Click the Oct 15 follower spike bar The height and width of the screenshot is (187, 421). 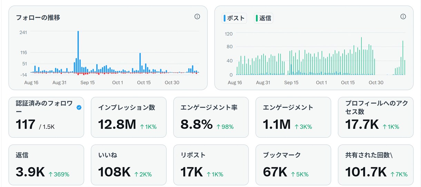tap(140, 63)
